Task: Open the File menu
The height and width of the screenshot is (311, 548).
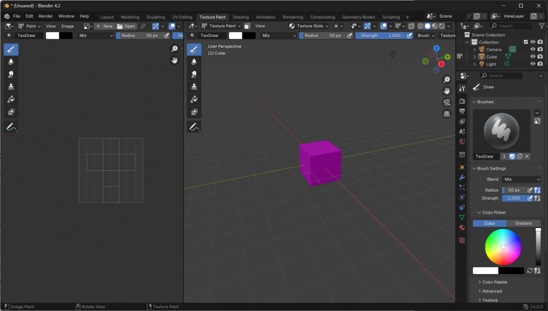Action: point(17,16)
